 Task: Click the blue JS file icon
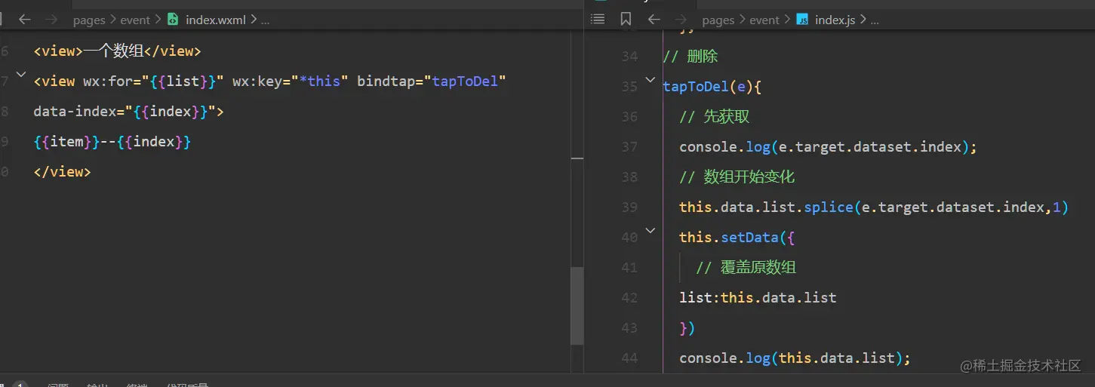[x=802, y=20]
